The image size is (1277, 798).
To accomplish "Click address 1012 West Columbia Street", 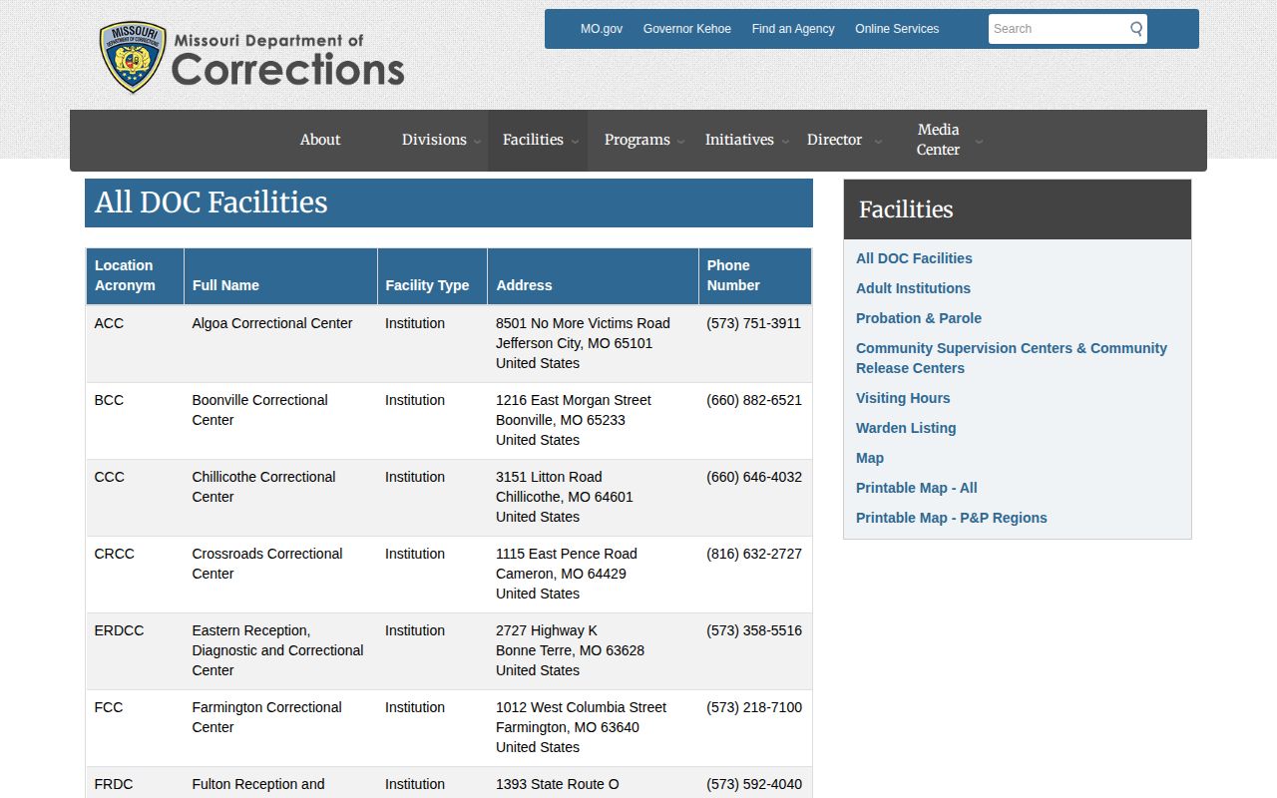I will (581, 707).
